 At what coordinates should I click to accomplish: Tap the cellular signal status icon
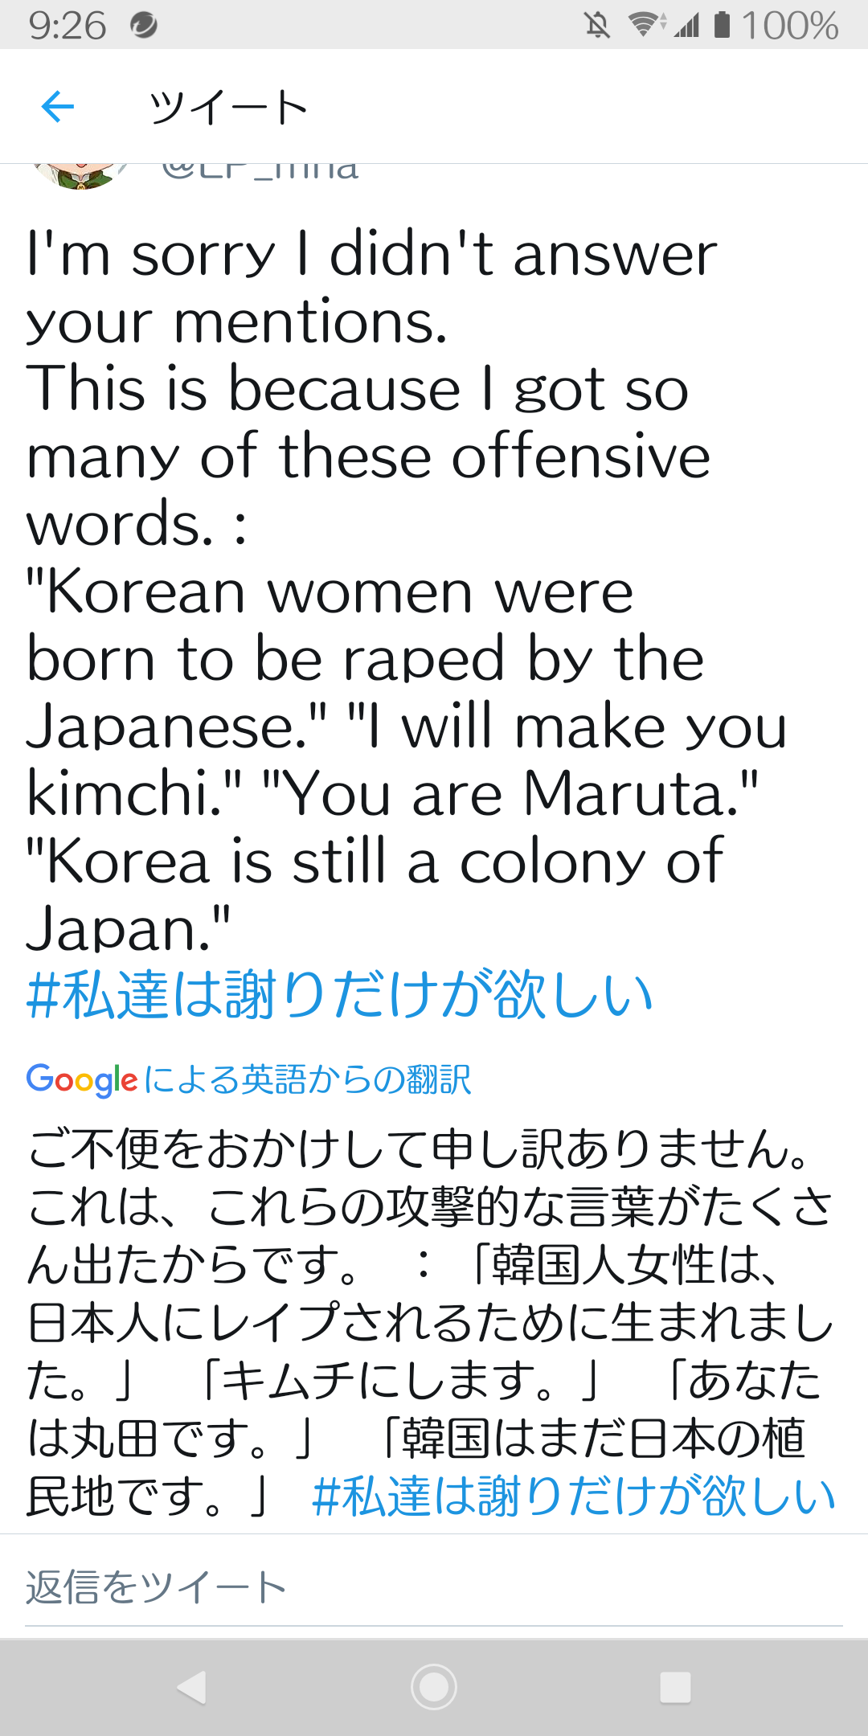pos(686,25)
